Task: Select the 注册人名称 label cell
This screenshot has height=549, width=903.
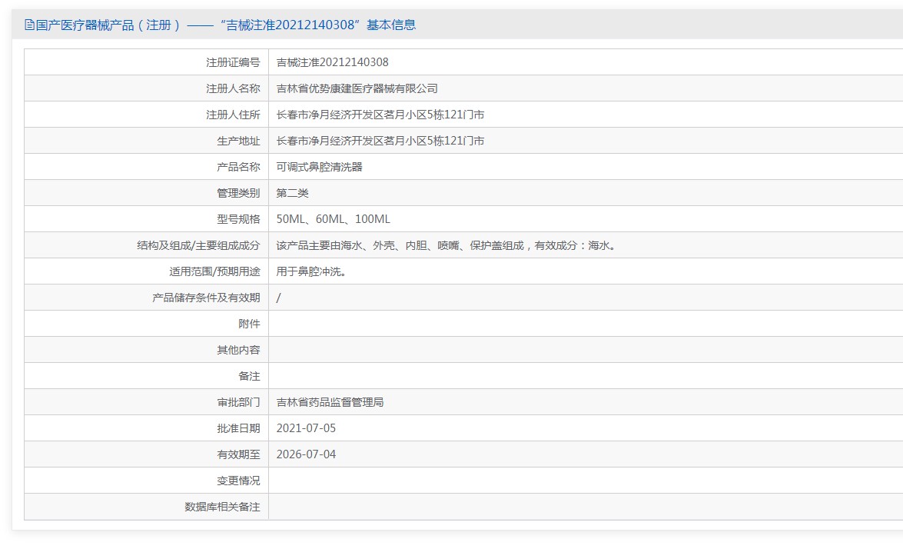Action: pos(146,88)
